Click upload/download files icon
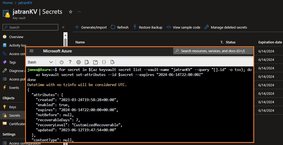The image size is (283, 145). pyautogui.click(x=87, y=62)
